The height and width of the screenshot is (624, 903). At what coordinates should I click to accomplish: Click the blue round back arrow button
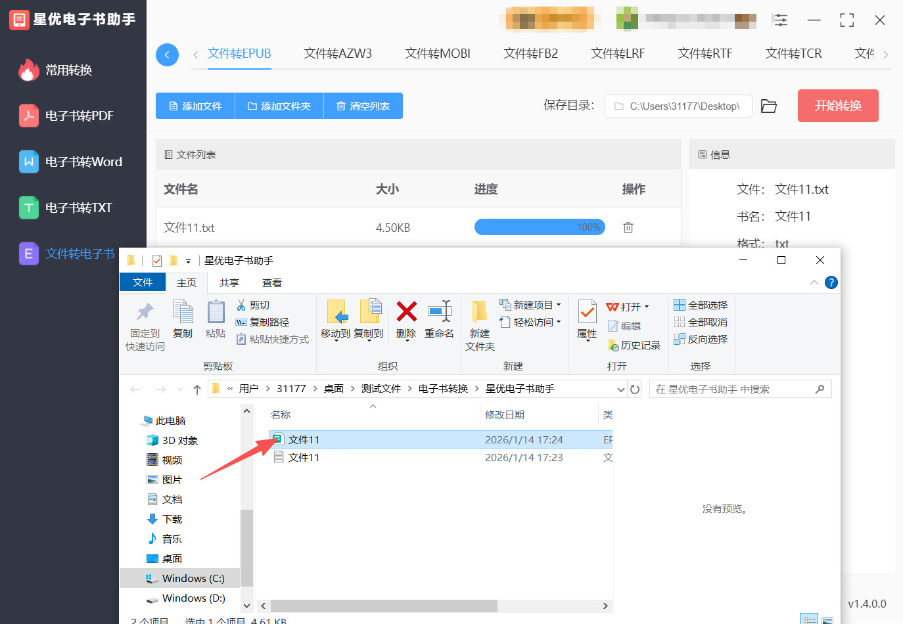click(x=167, y=55)
